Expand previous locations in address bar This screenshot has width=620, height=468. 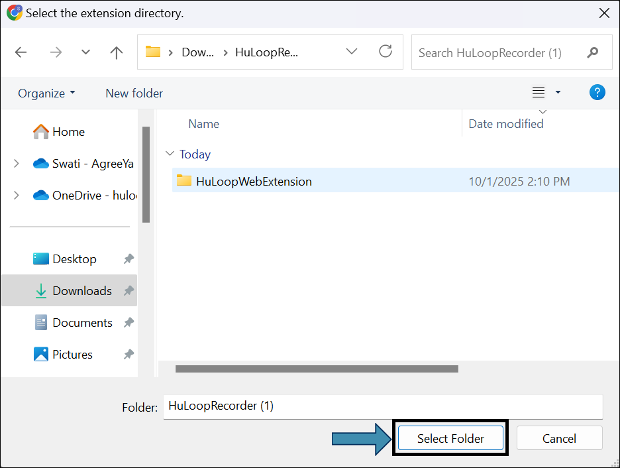[352, 52]
